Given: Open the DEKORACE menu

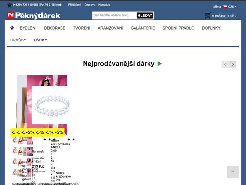Looking at the screenshot, I should click(x=55, y=28).
